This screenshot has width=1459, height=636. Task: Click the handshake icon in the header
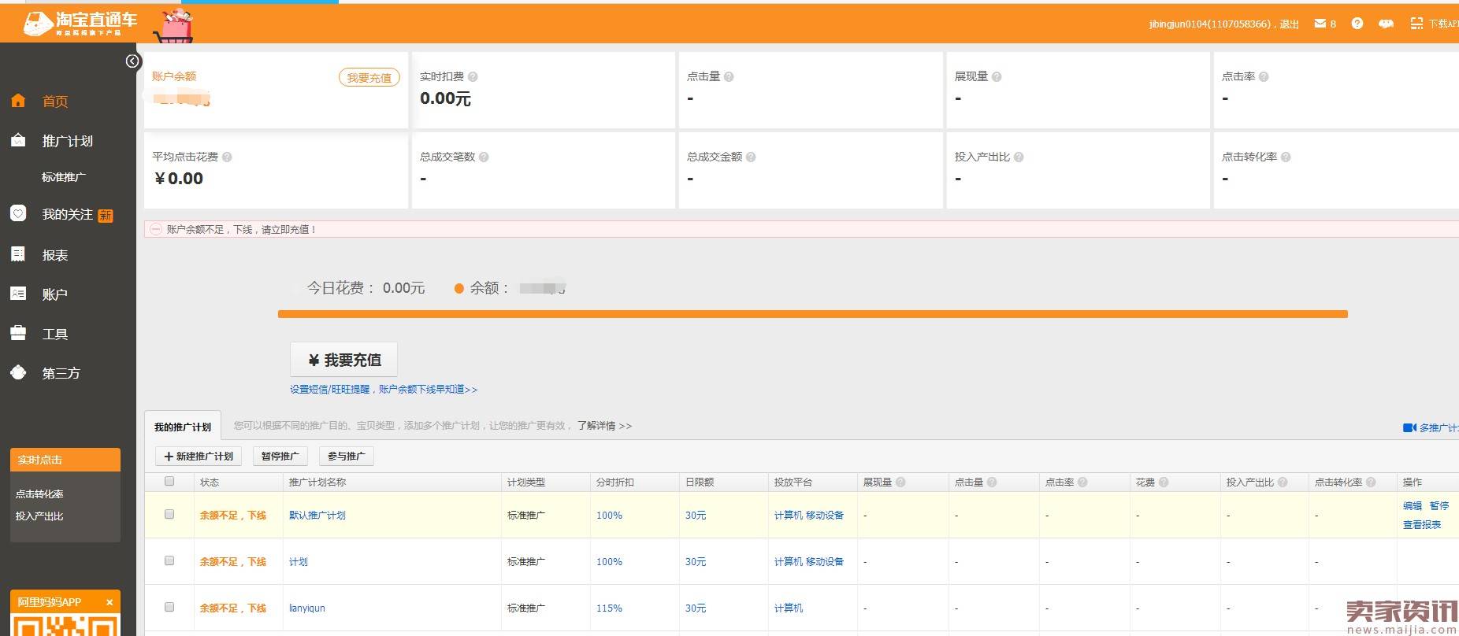(1386, 24)
